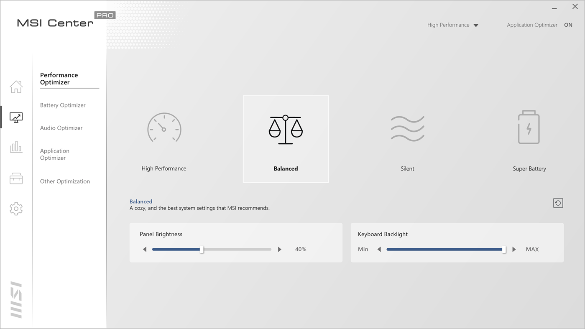The height and width of the screenshot is (329, 585).
Task: Switch to Other Optimization tab
Action: (65, 181)
